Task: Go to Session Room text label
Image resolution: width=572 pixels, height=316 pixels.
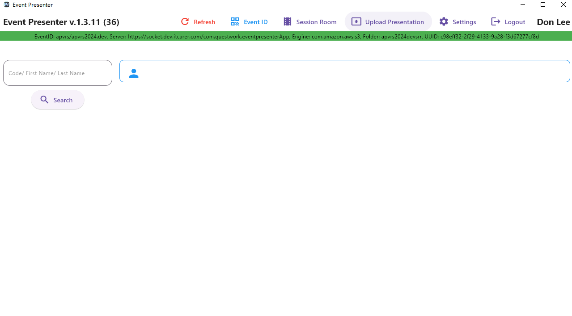Action: click(316, 22)
